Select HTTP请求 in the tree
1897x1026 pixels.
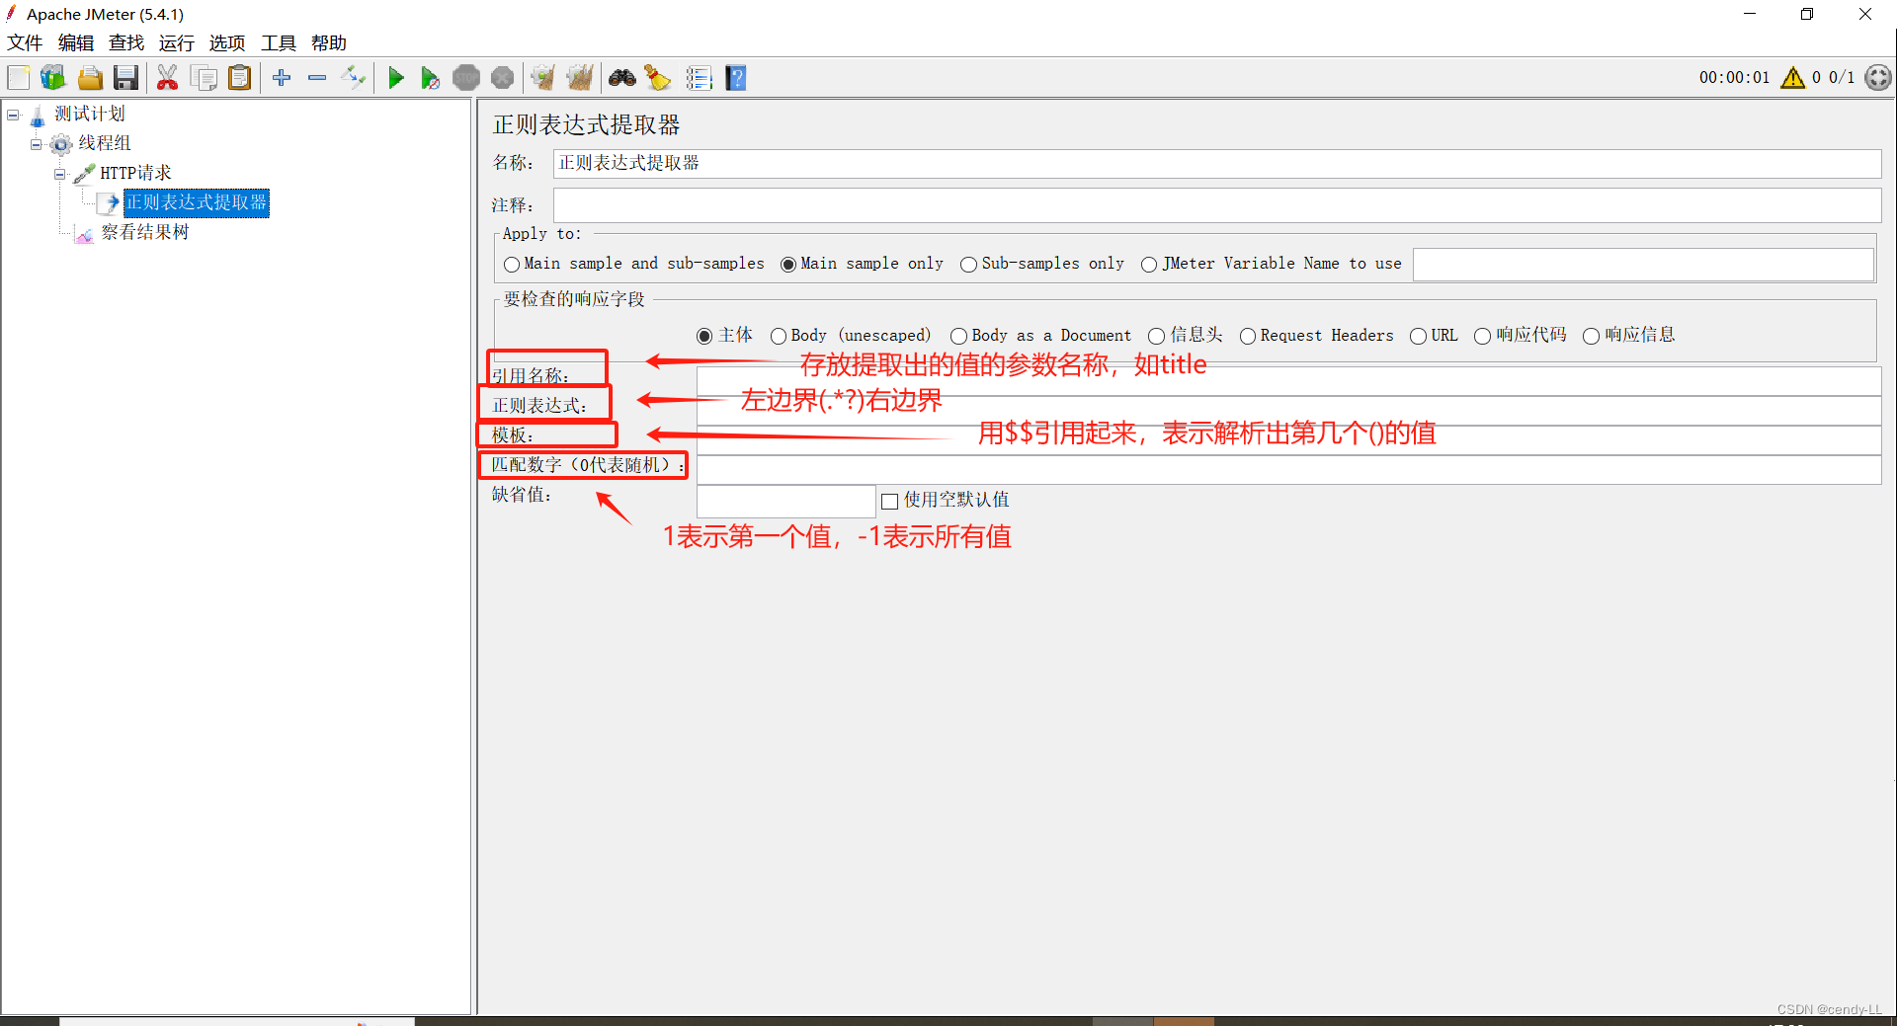pyautogui.click(x=135, y=174)
